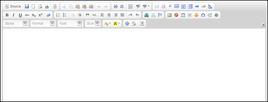Click Select All icon
This screenshot has height=102, width=268.
tap(131, 6)
